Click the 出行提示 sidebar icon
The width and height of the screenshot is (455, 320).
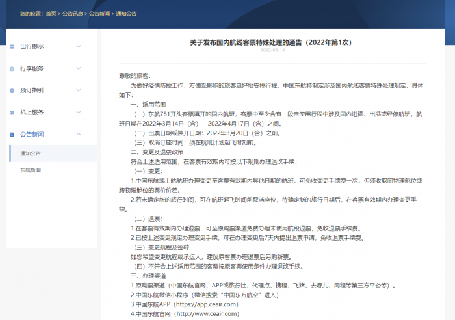12,46
